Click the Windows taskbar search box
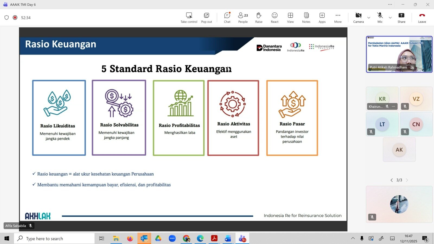Screen dimensions: 434x244 (x=54, y=239)
